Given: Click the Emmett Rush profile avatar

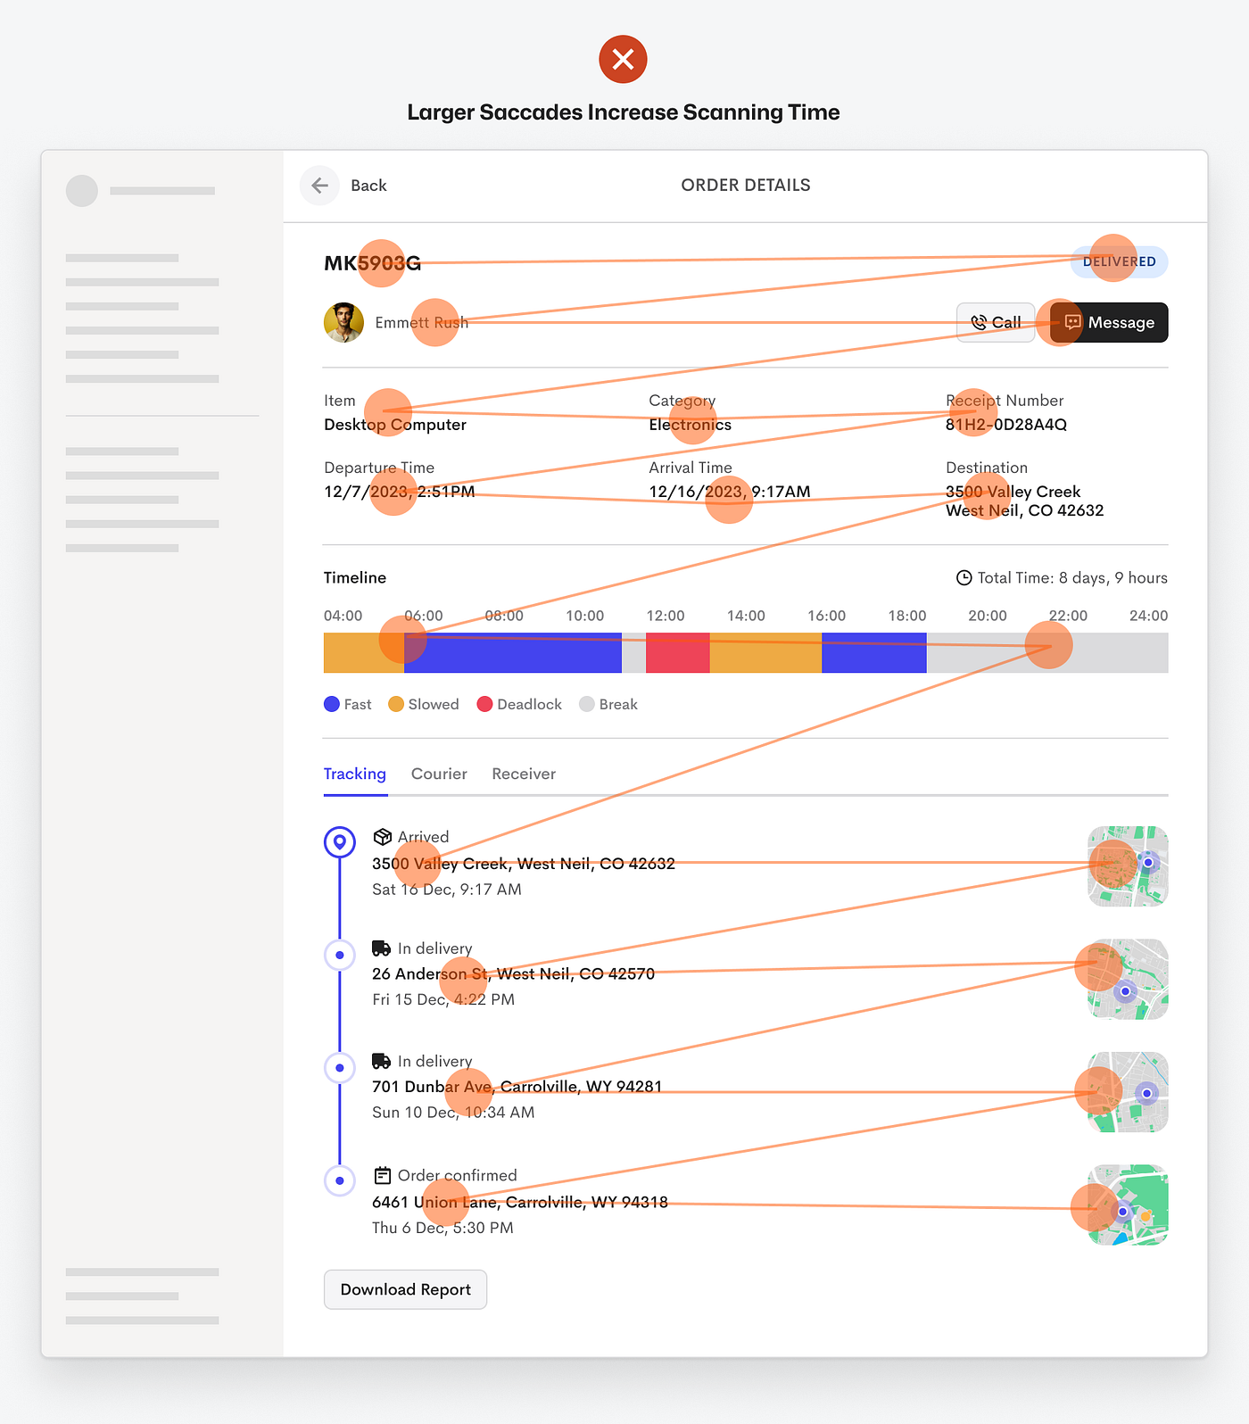Looking at the screenshot, I should [x=343, y=323].
